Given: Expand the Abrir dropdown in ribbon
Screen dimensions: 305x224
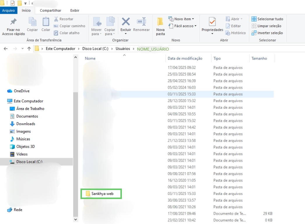Looking at the screenshot, I should [x=234, y=19].
